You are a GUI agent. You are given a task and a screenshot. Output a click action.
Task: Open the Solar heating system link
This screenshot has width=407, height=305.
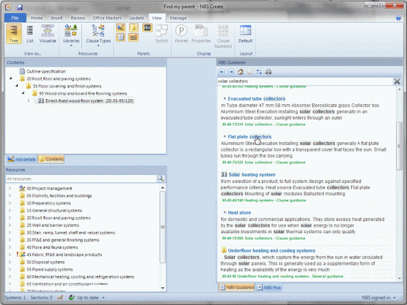(x=252, y=175)
